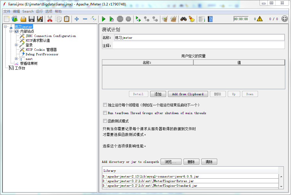
Task: Click the Add from Clipboard button
Action: pos(188,94)
